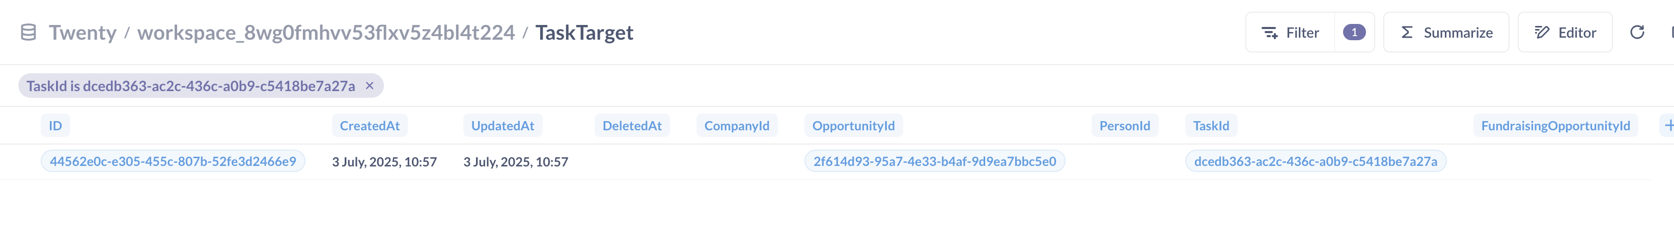This screenshot has width=1674, height=226.
Task: Open workspace_8wg0fmhvv53flxv5z4bl4t224 breadcrumb link
Action: tap(325, 33)
